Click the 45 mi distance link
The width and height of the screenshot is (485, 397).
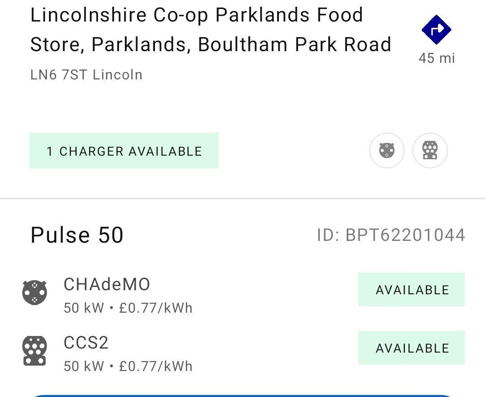[x=436, y=58]
